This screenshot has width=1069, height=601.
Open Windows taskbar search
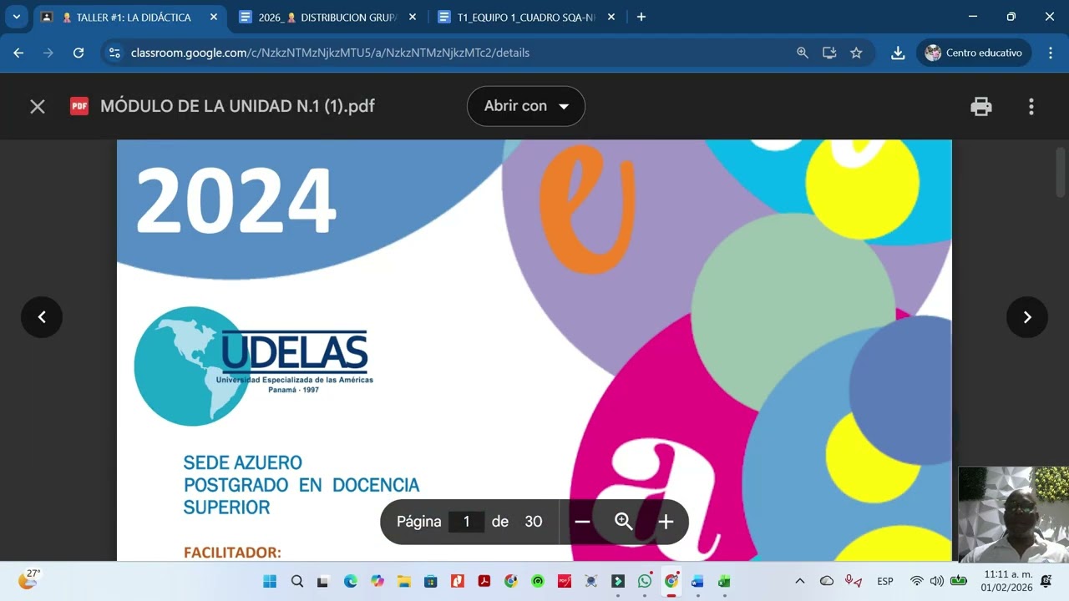tap(296, 581)
